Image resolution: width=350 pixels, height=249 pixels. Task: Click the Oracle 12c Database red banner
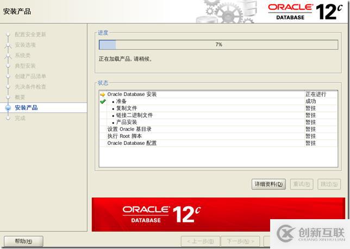click(x=218, y=214)
